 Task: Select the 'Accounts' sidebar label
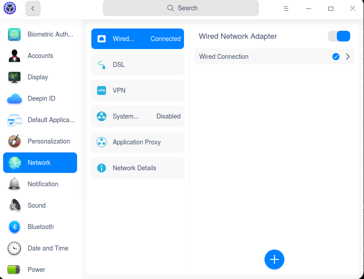tap(41, 56)
